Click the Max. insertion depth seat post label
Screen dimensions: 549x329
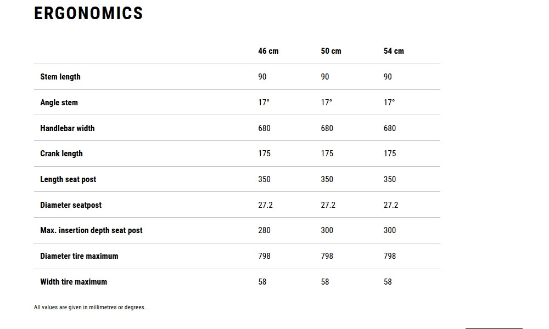pyautogui.click(x=91, y=230)
